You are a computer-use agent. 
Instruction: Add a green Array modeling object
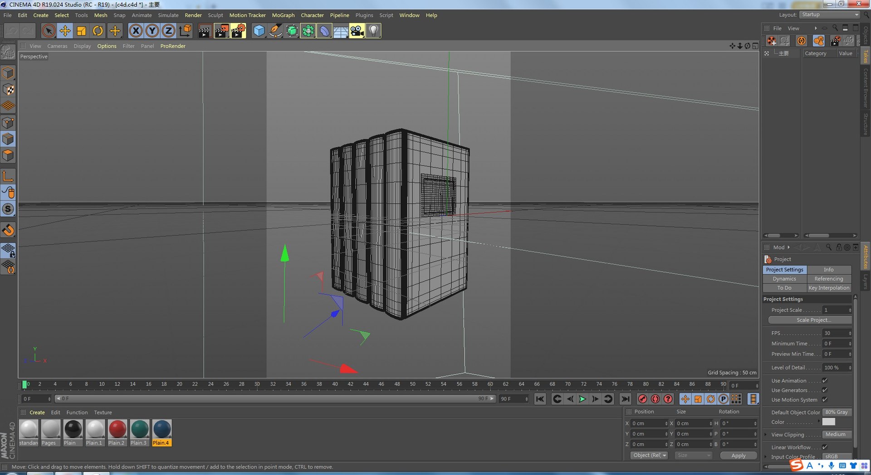[308, 31]
